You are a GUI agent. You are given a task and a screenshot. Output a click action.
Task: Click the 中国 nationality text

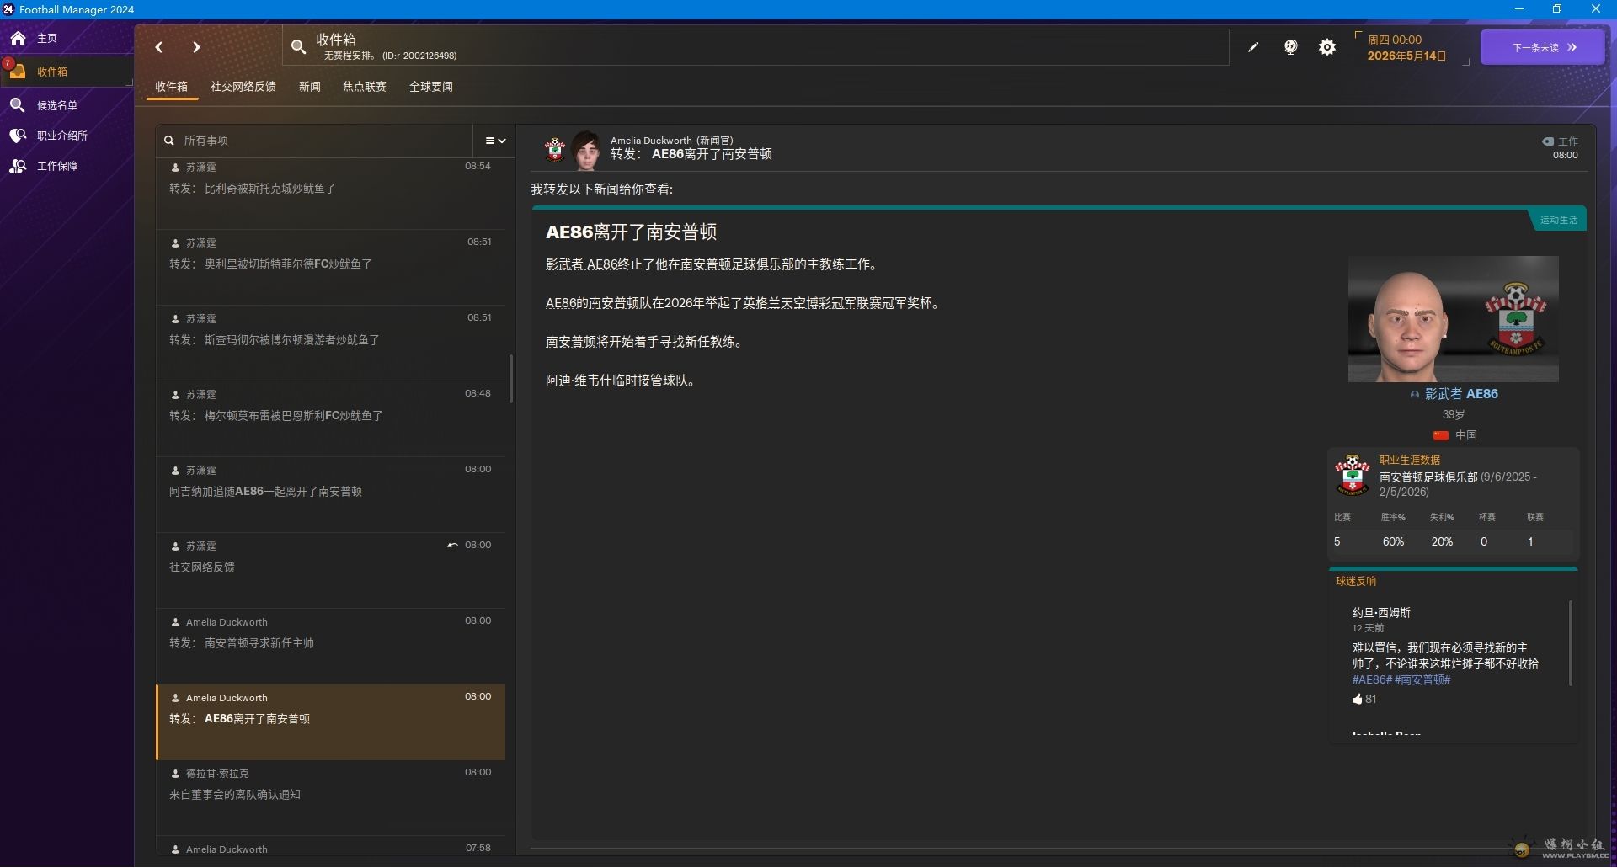1466,435
